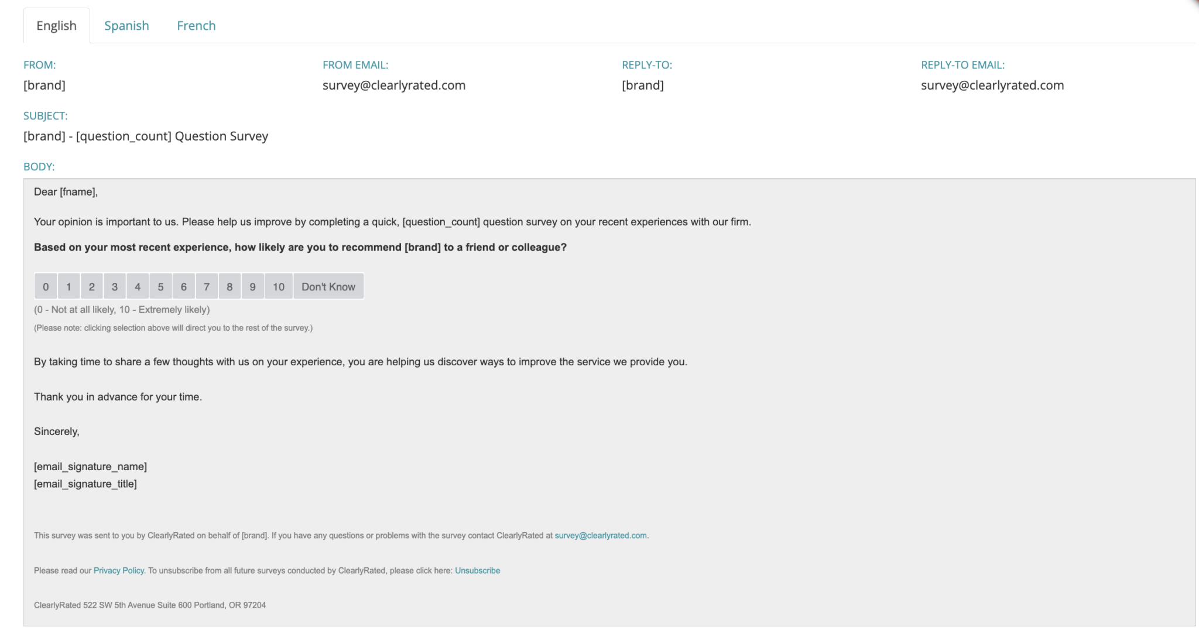This screenshot has width=1199, height=637.
Task: Click rating button 0
Action: [46, 287]
